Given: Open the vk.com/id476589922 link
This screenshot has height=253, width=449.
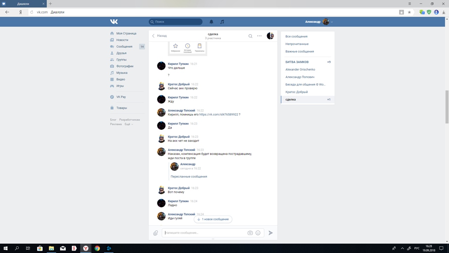Looking at the screenshot, I should tap(219, 115).
